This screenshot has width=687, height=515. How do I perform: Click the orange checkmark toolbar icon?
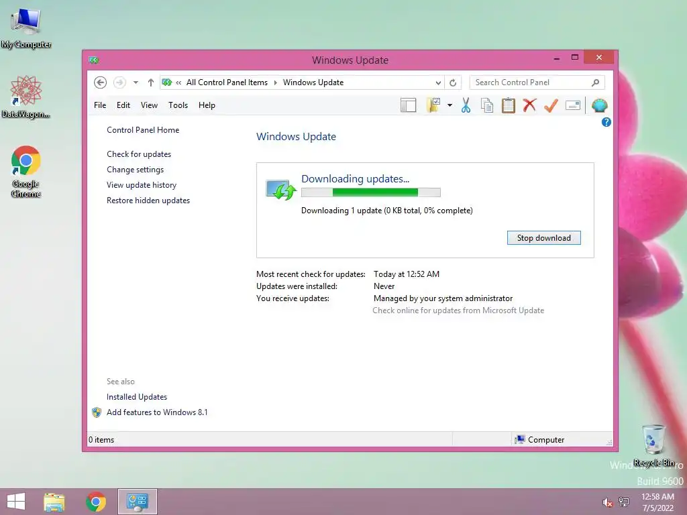(551, 105)
